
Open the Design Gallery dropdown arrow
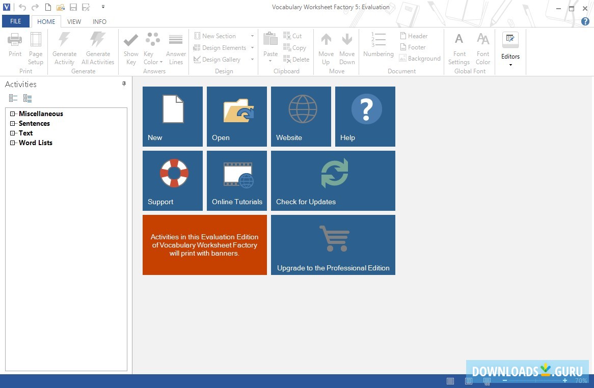click(252, 60)
